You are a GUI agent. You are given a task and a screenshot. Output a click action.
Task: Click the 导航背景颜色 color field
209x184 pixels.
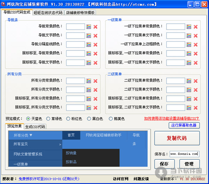pos(76,27)
